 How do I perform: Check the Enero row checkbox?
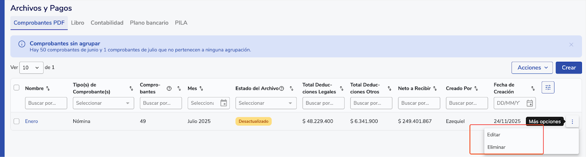(16, 121)
